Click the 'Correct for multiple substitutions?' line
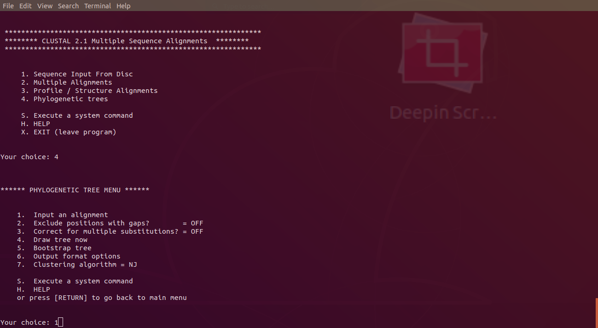 point(110,231)
